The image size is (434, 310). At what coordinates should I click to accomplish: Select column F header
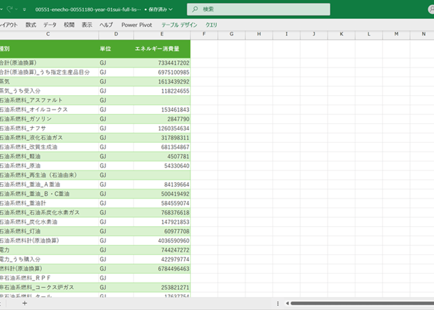[x=204, y=34]
